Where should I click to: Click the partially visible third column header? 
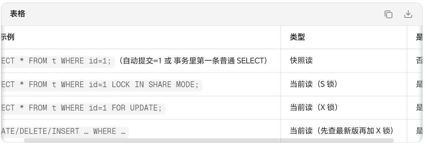point(419,37)
